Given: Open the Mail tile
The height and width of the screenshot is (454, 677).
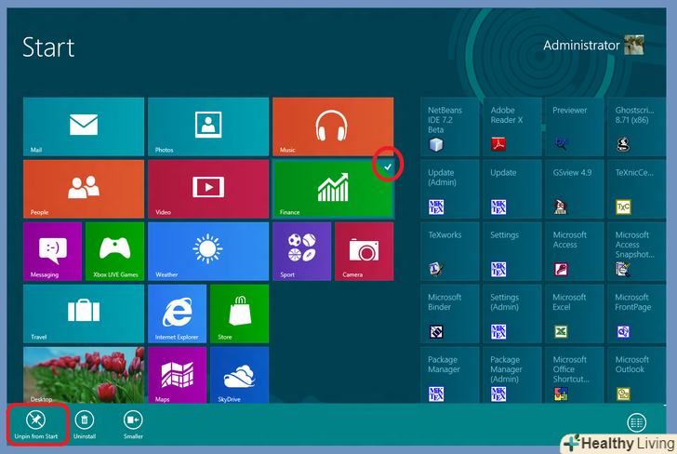Looking at the screenshot, I should click(x=83, y=127).
